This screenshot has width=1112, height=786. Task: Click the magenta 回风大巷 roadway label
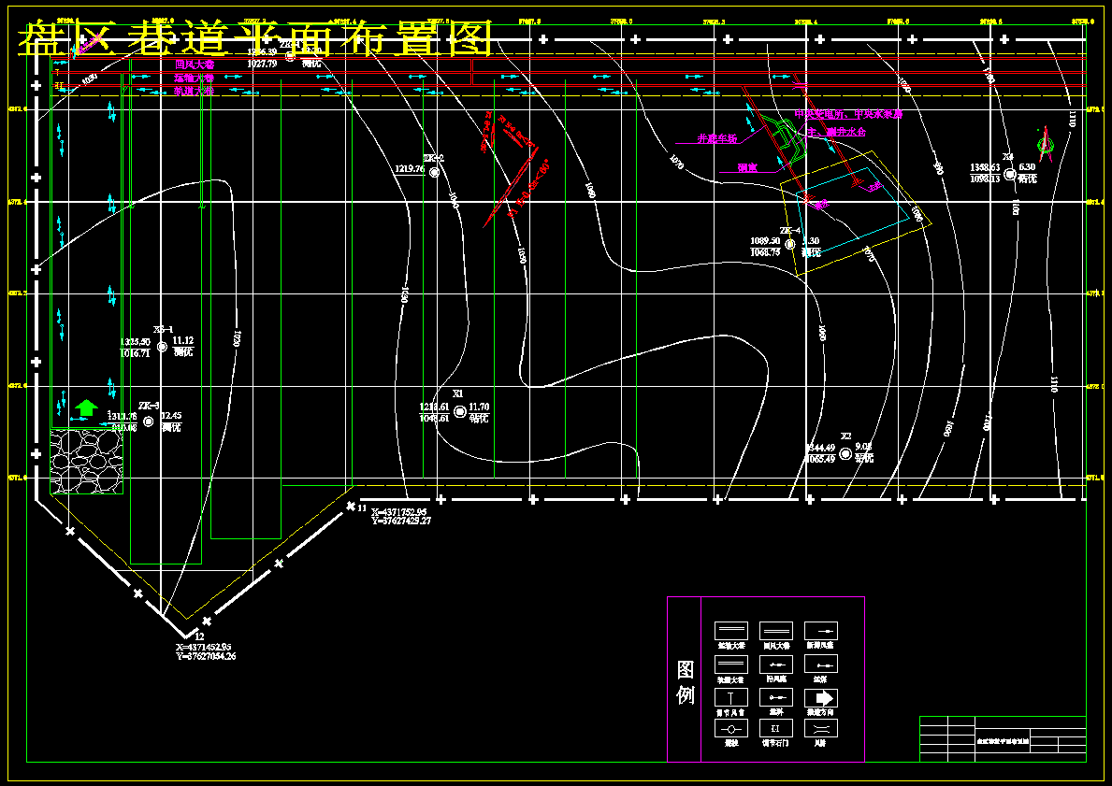(195, 64)
